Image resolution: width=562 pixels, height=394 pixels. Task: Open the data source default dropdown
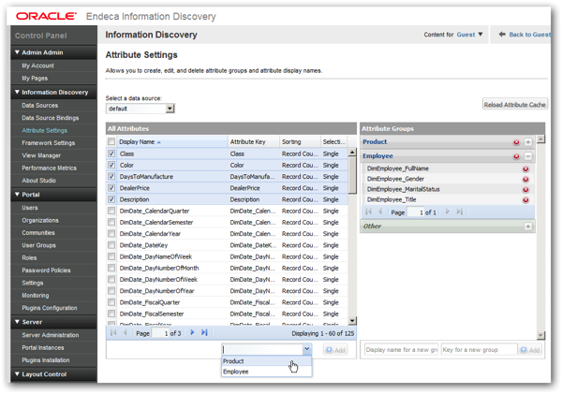[x=170, y=109]
